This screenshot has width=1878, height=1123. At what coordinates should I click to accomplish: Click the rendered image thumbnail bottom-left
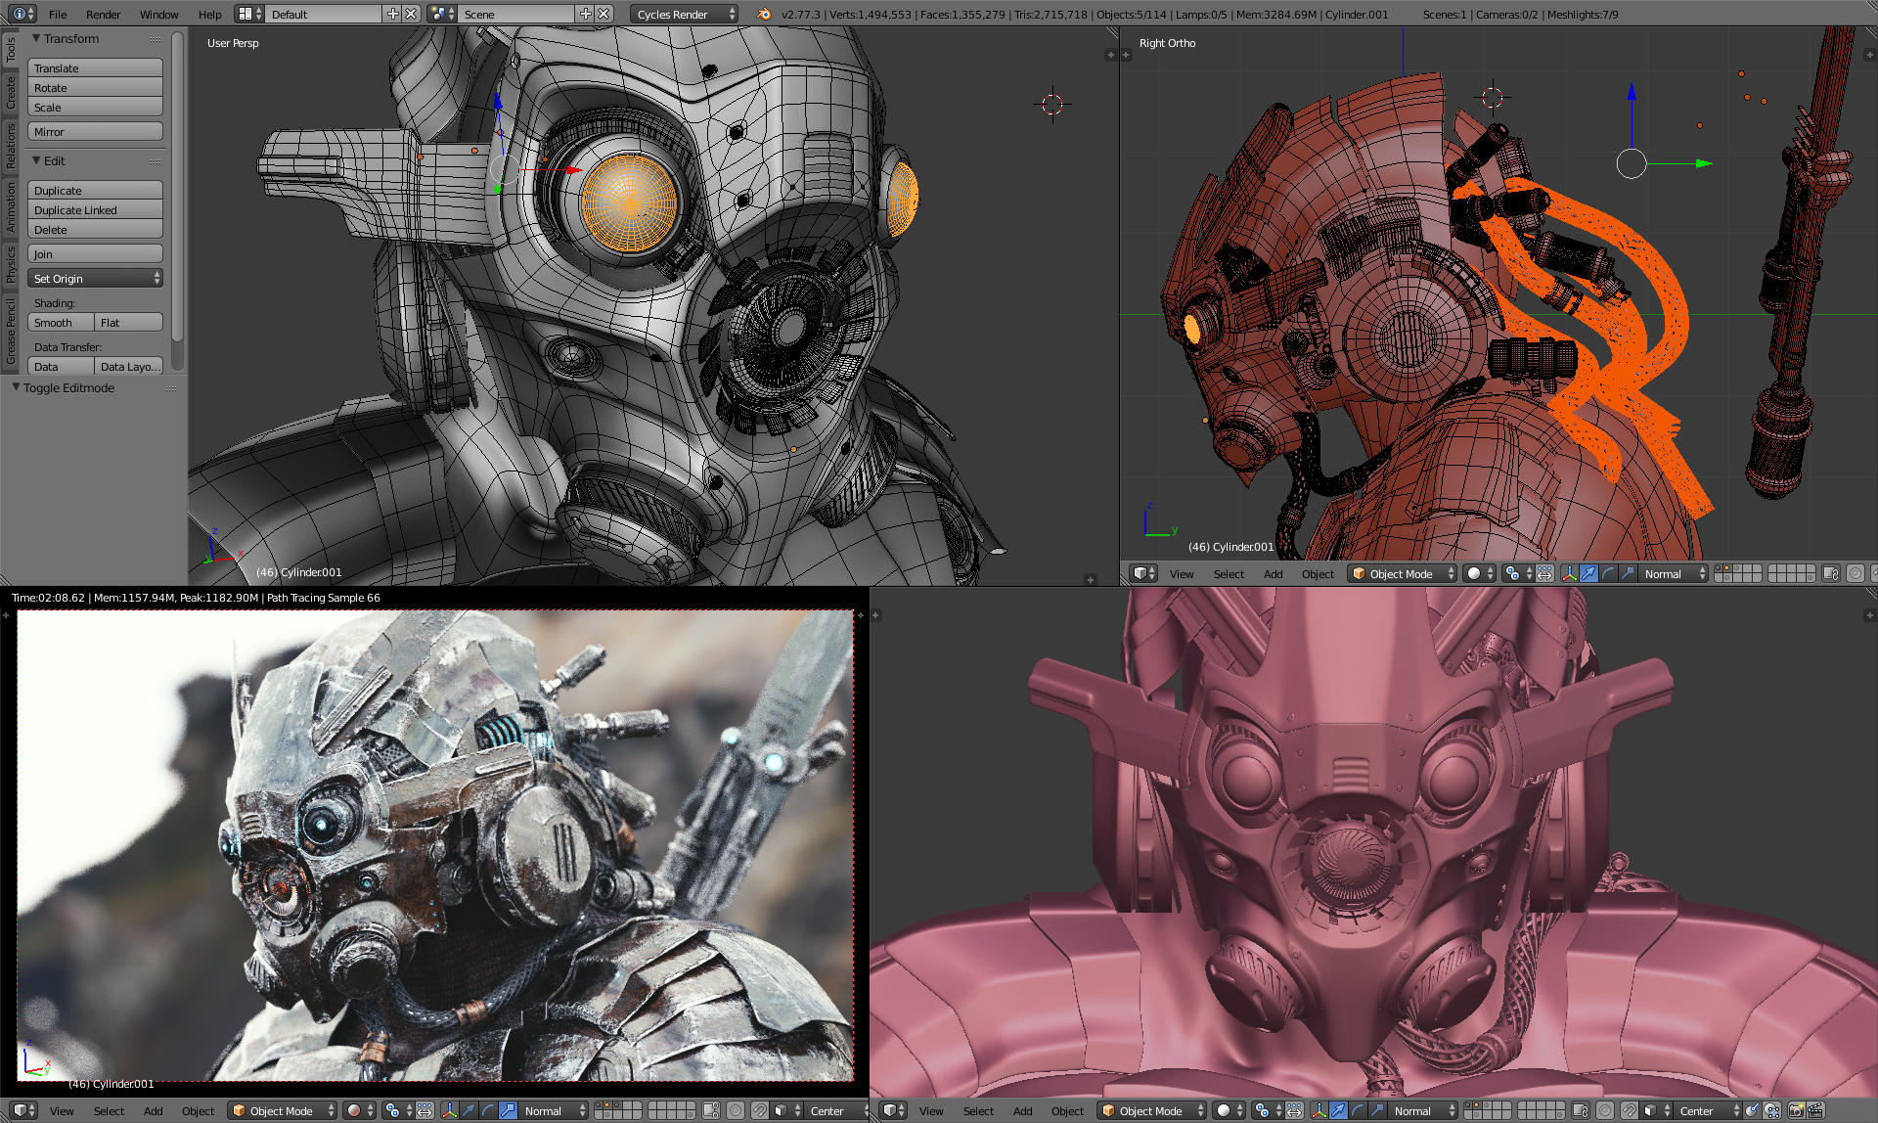coord(437,845)
